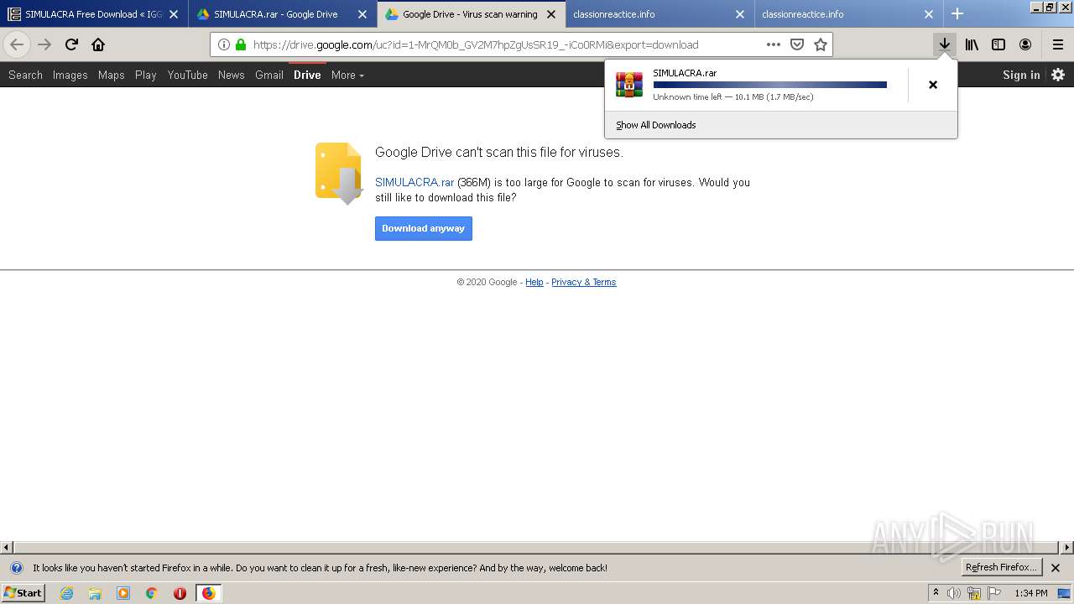
Task: Open the Help link in footer
Action: [534, 282]
